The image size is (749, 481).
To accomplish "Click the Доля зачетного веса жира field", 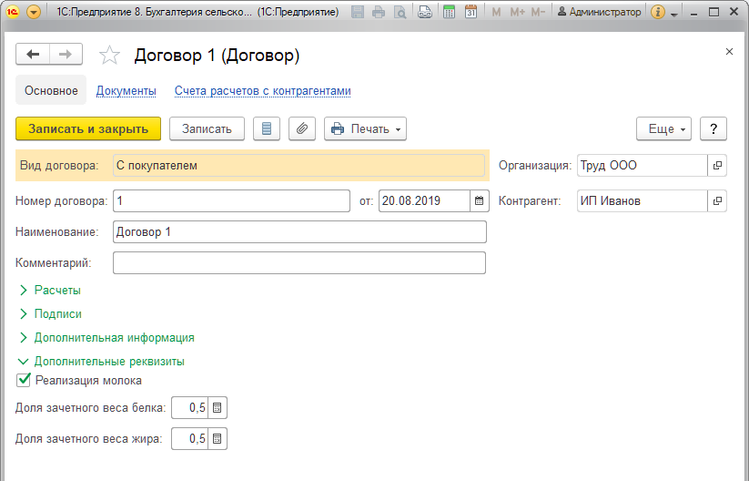I will pyautogui.click(x=189, y=439).
